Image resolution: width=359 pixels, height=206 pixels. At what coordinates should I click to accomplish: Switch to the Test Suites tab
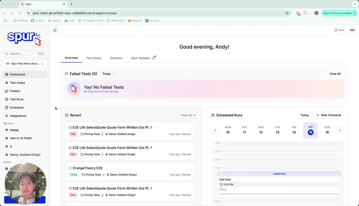click(94, 58)
